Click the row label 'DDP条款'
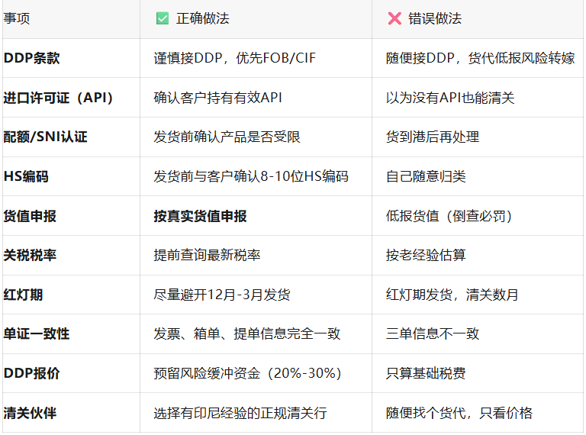586x435 pixels. (32, 58)
